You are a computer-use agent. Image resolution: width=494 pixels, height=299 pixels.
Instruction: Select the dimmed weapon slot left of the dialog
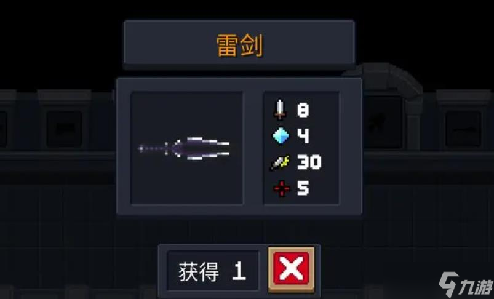click(65, 129)
